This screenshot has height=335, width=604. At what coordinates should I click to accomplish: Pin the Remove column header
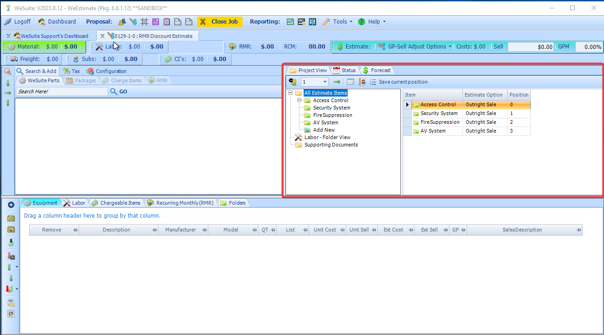click(75, 230)
